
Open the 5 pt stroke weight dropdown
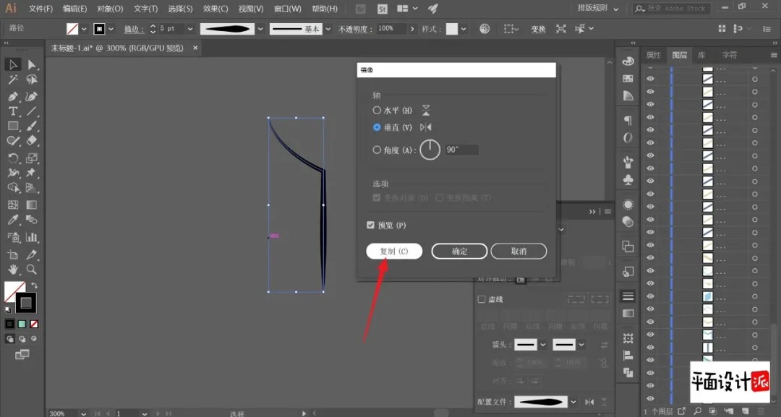(189, 29)
